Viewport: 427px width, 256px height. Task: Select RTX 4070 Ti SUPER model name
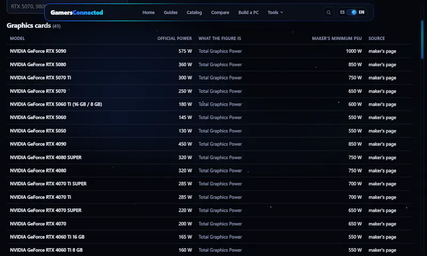(x=48, y=184)
